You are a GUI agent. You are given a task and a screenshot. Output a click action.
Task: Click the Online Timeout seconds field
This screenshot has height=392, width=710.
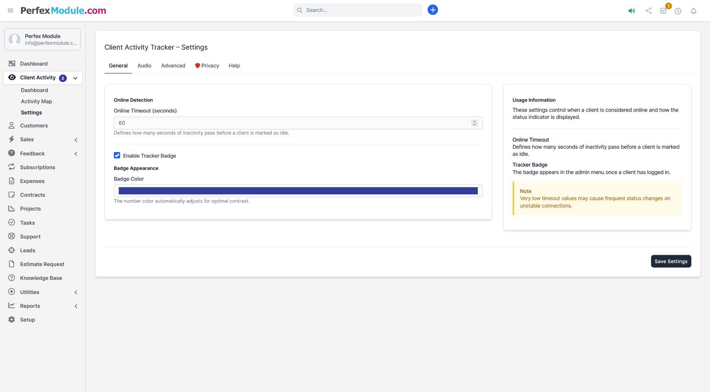291,123
